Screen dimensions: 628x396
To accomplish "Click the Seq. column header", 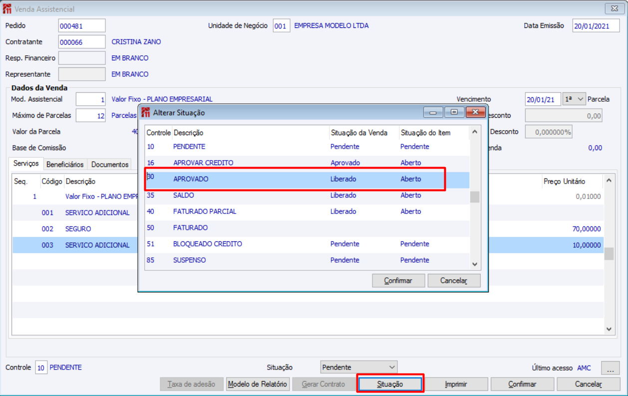I will (x=20, y=182).
